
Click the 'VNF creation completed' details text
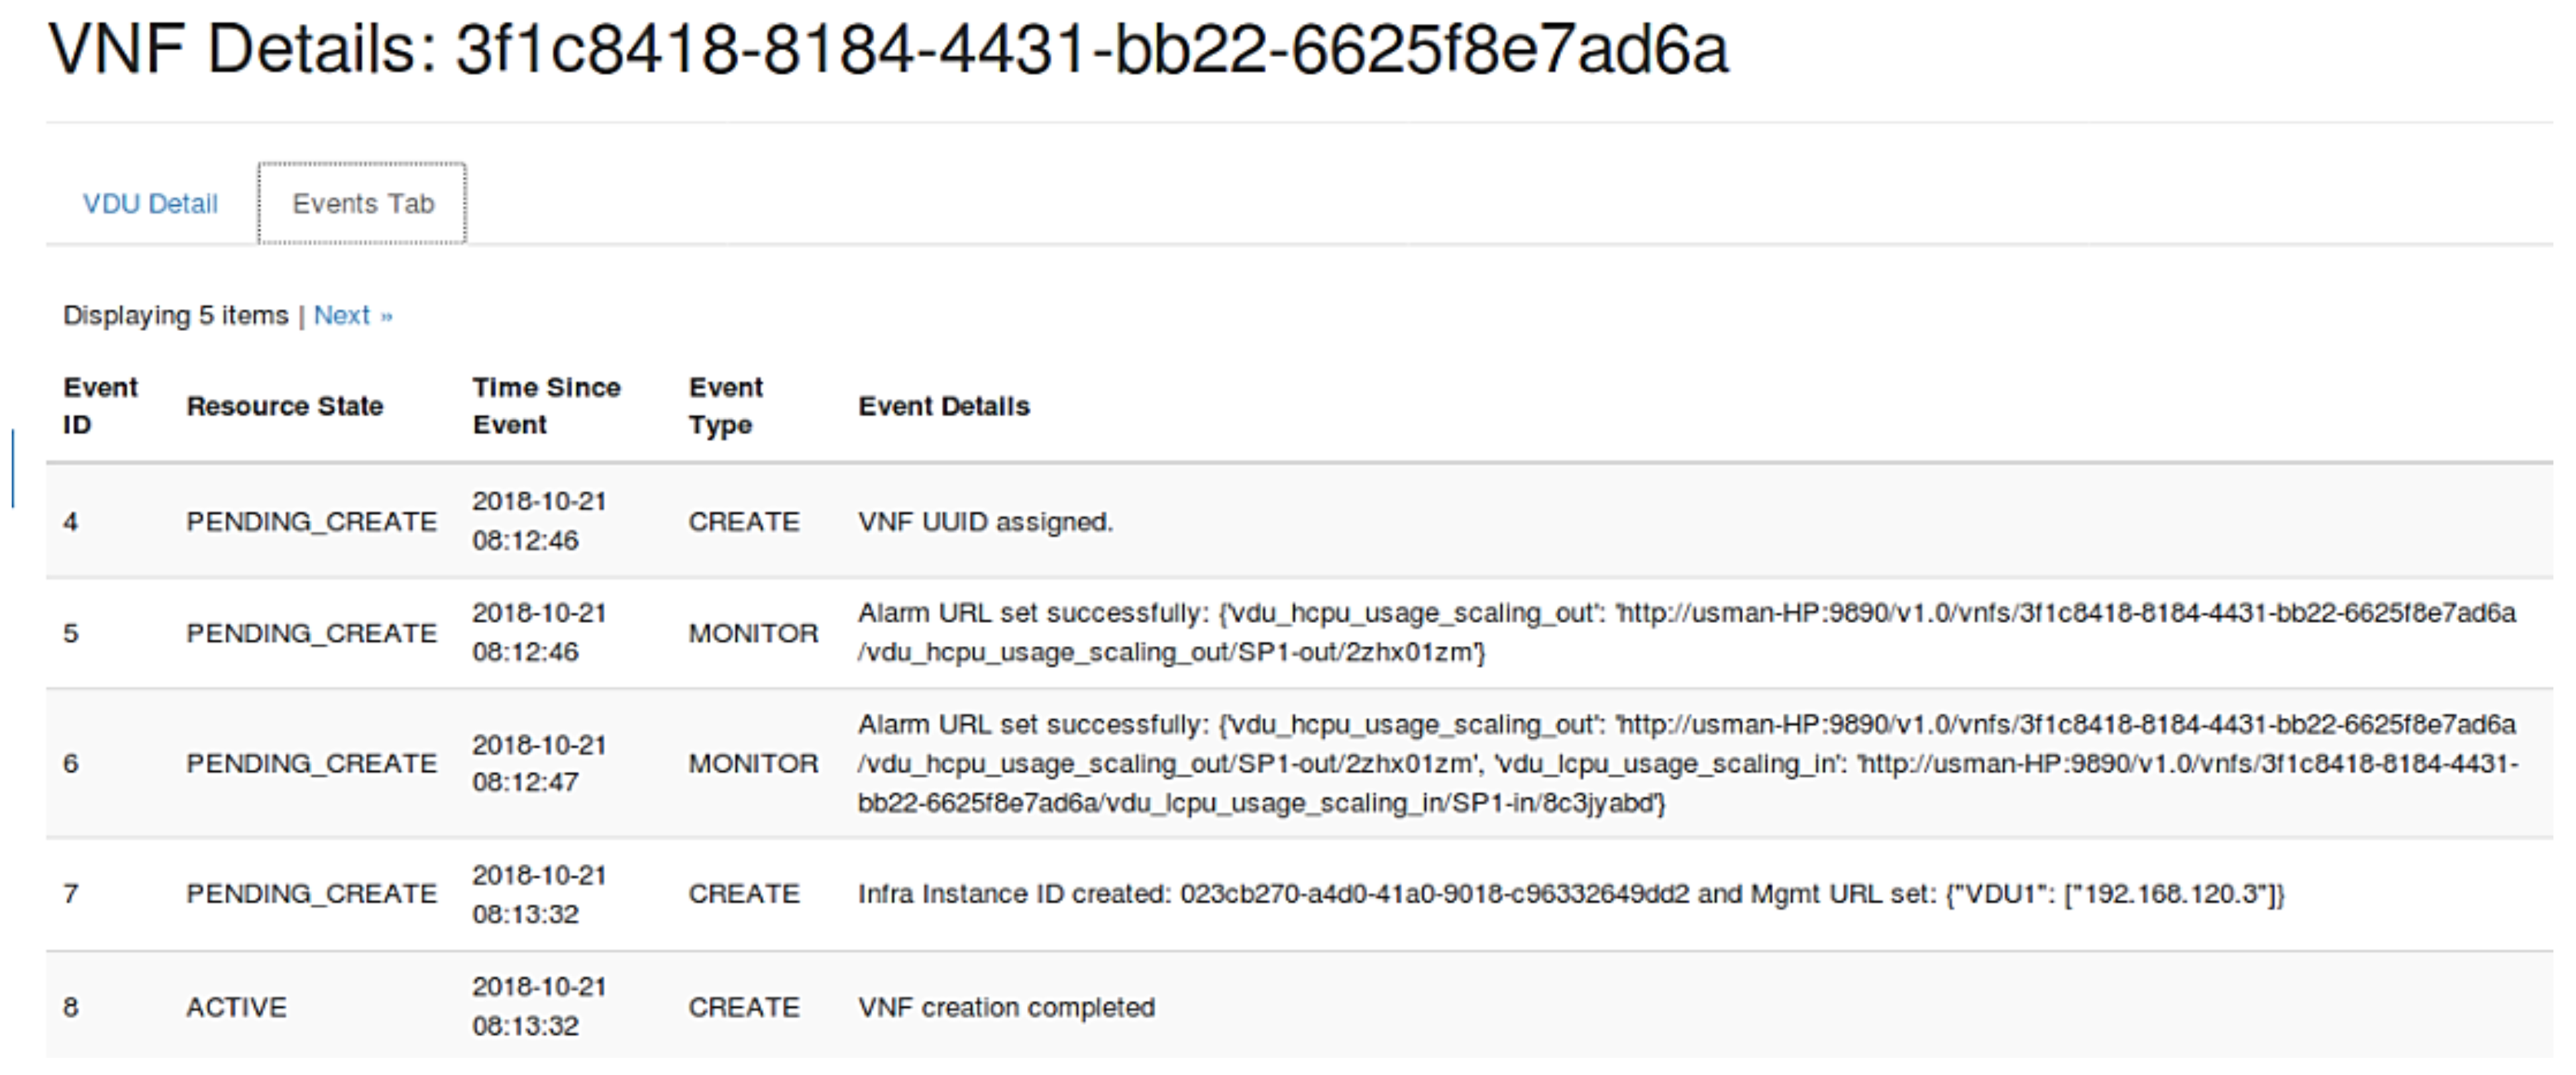(x=1005, y=1007)
